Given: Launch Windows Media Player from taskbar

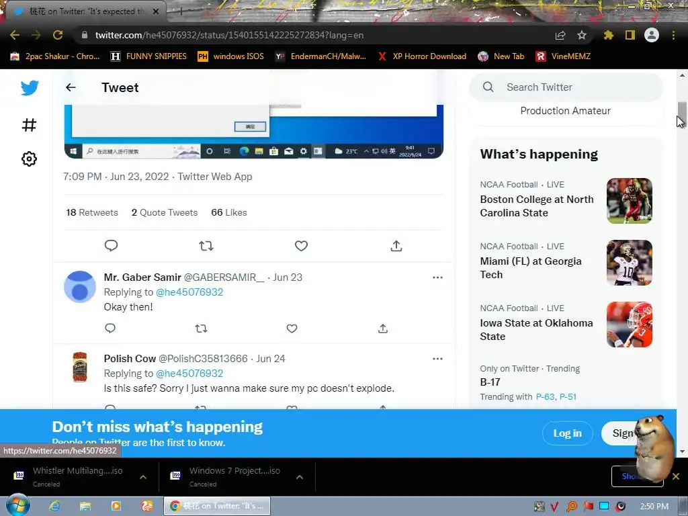Looking at the screenshot, I should (x=116, y=506).
